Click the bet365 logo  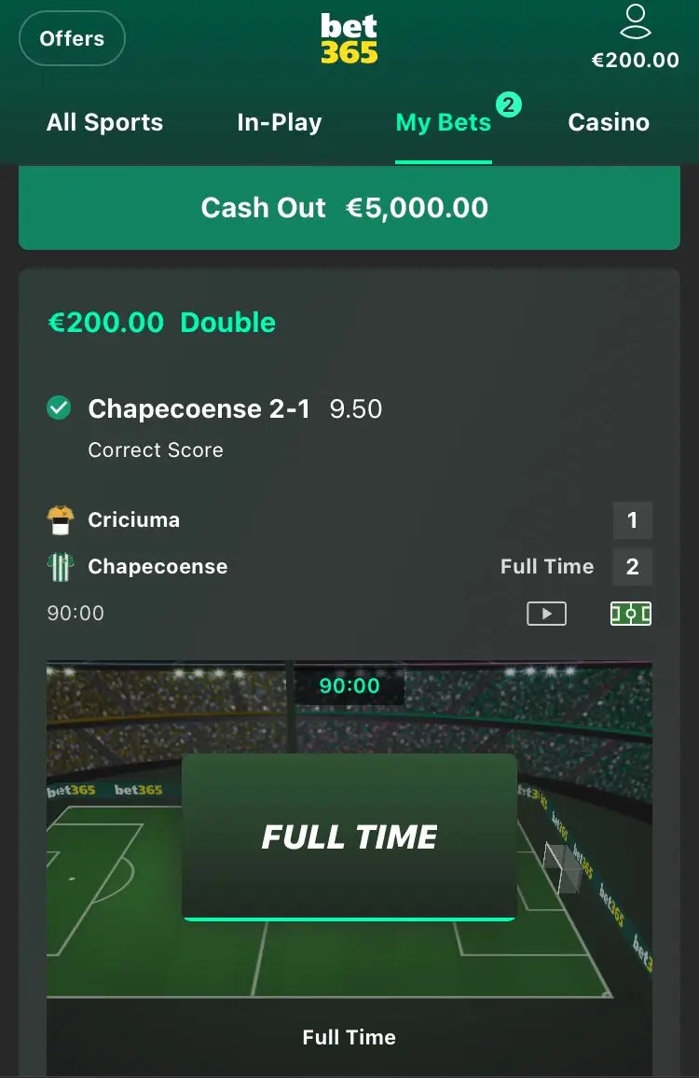click(x=349, y=39)
